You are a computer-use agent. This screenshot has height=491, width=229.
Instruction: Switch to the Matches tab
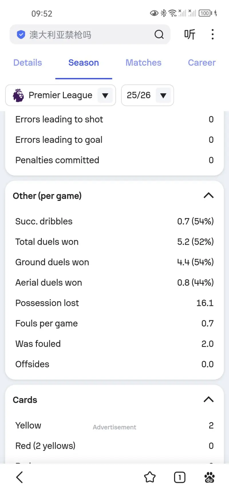click(x=143, y=63)
